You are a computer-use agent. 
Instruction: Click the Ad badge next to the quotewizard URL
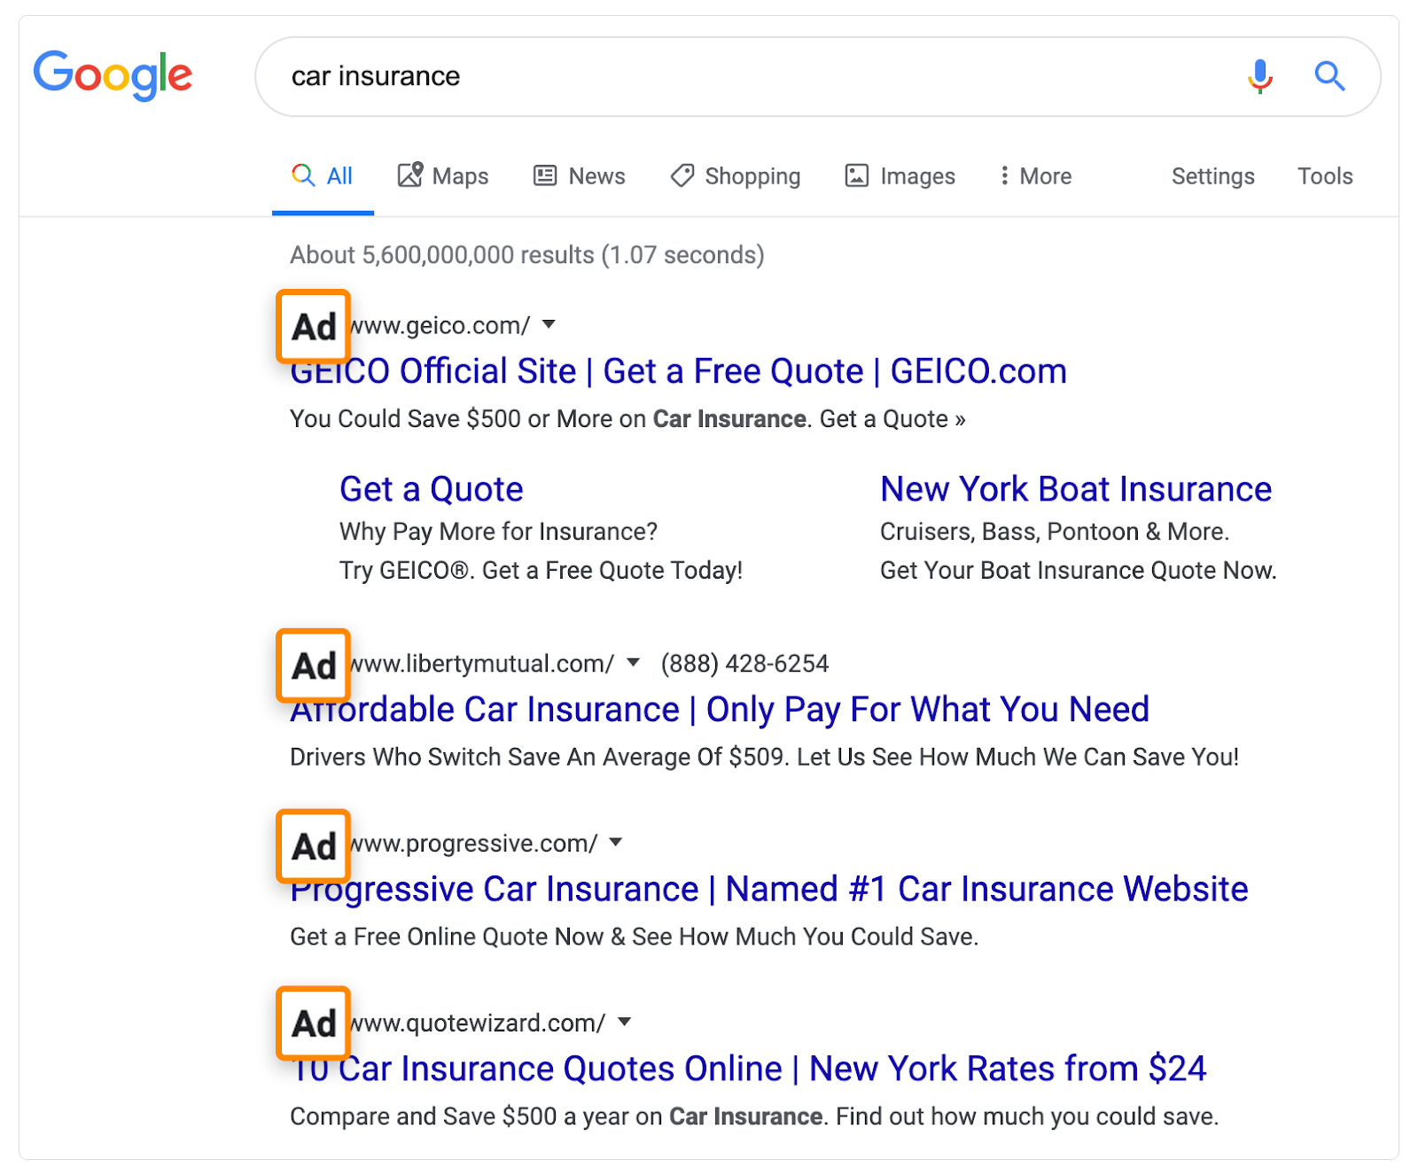click(314, 1023)
